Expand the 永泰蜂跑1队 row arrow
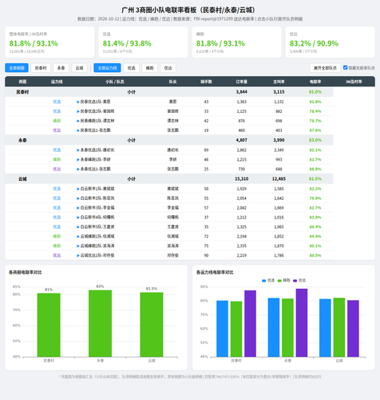Screen dimensions: 380x400 coord(78,159)
